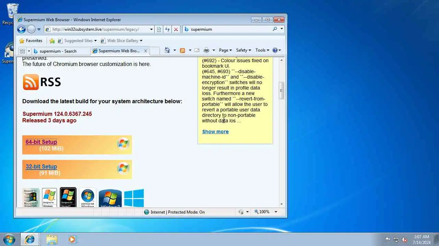Click the Bing search box
The height and width of the screenshot is (246, 439).
pyautogui.click(x=230, y=29)
